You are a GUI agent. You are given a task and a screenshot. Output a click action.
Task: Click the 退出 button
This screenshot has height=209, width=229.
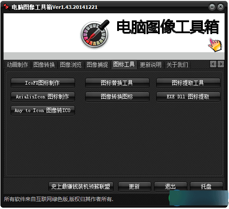(x=170, y=186)
